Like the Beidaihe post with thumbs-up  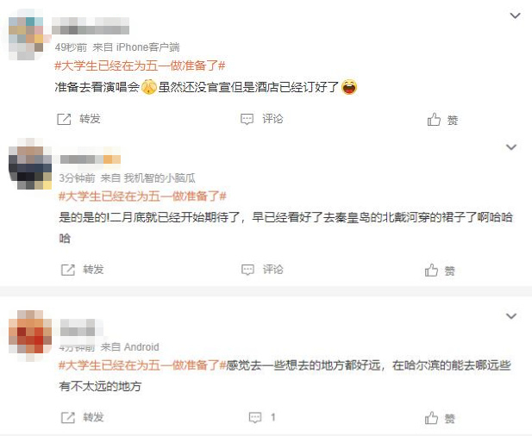point(431,271)
